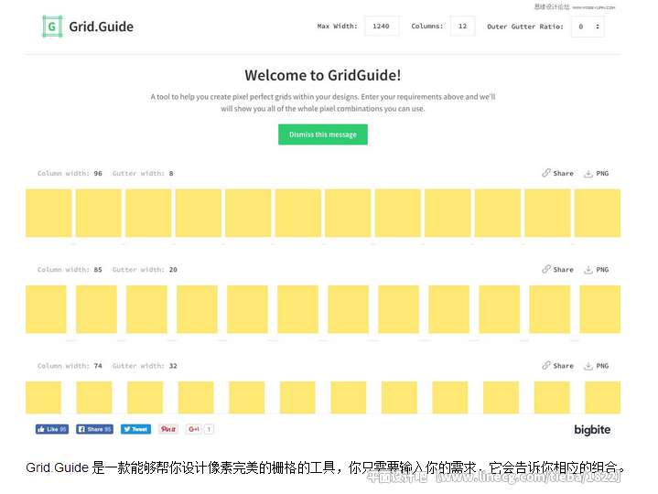Click the Share link icon for column width 96
Viewport: 658px width, 494px height.
pyautogui.click(x=546, y=173)
